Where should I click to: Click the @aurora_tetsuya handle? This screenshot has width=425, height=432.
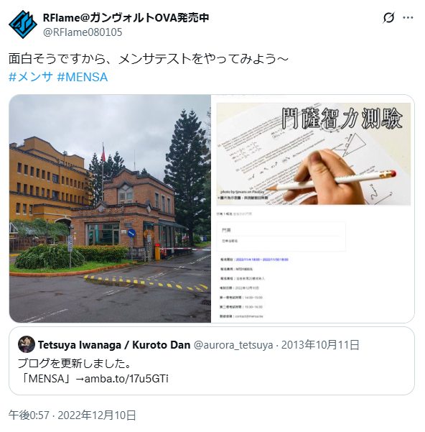pyautogui.click(x=233, y=345)
